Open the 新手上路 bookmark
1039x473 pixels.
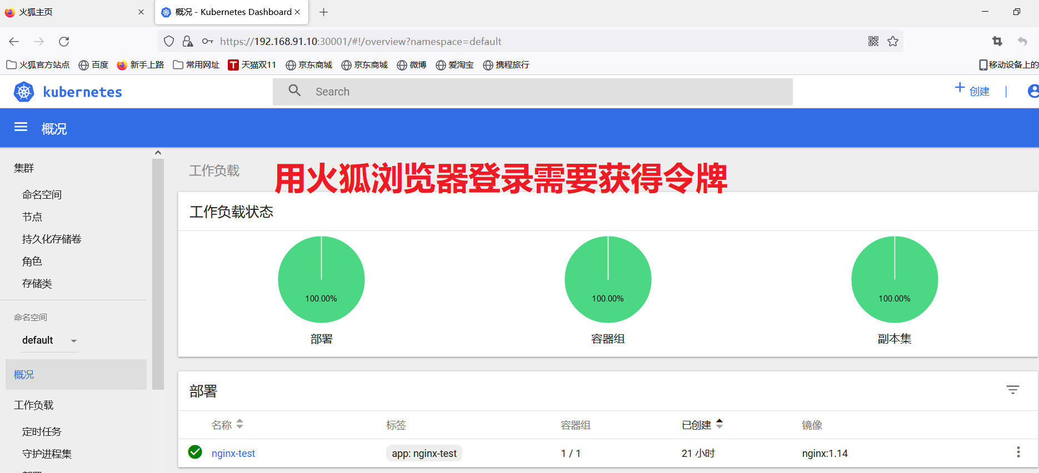(141, 65)
